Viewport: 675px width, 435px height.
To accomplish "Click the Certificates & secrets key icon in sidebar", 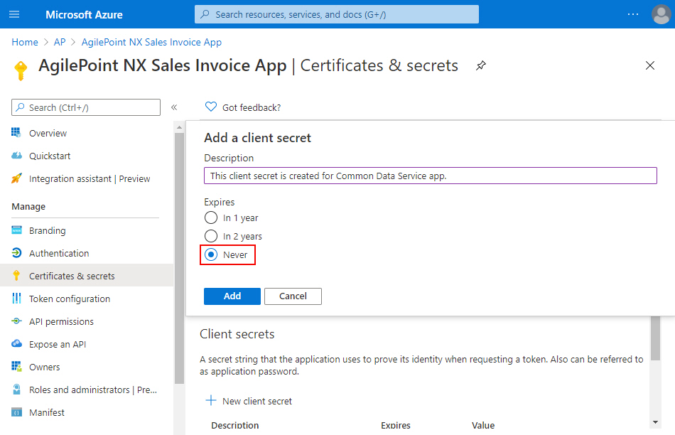I will pyautogui.click(x=16, y=276).
